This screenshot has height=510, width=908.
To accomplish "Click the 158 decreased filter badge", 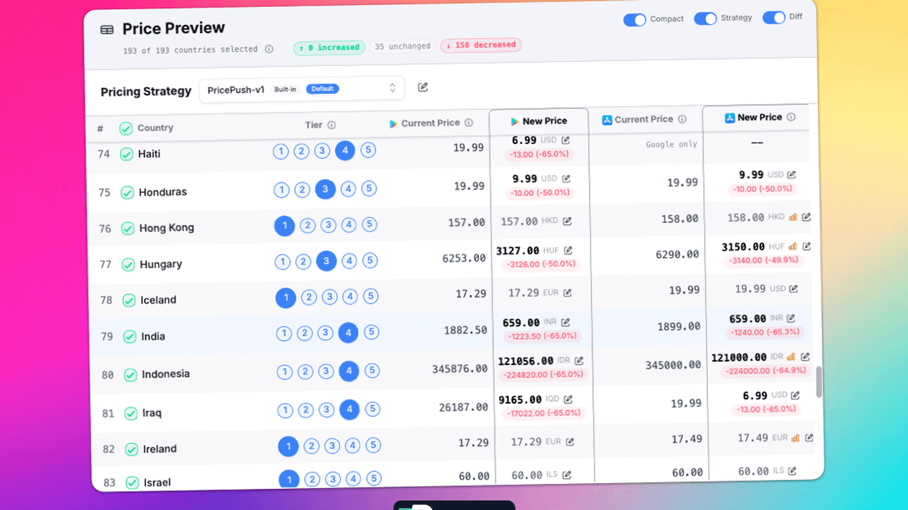I will pyautogui.click(x=481, y=45).
